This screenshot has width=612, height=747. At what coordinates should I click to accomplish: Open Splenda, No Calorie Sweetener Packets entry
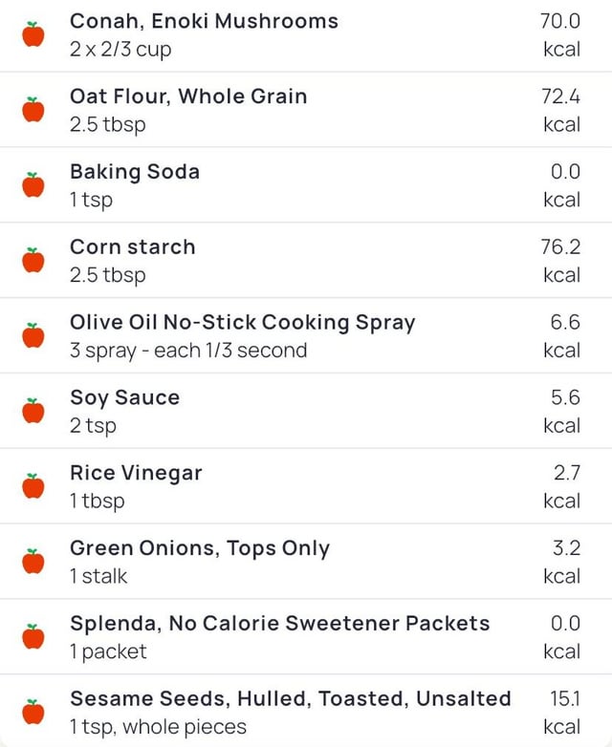pyautogui.click(x=279, y=624)
